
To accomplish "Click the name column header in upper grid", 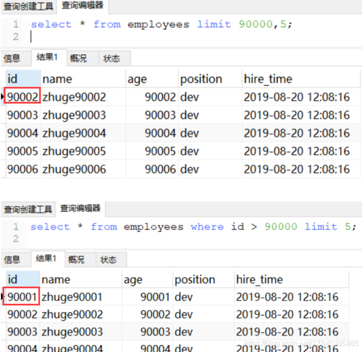I will (83, 79).
